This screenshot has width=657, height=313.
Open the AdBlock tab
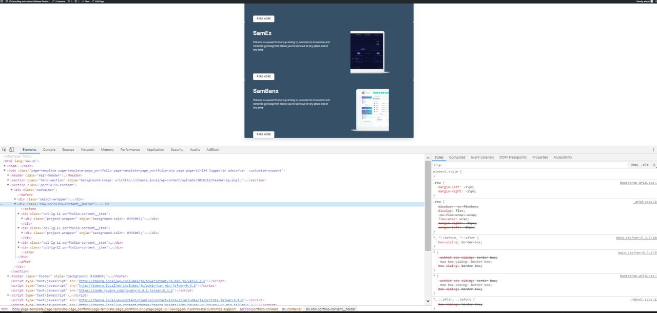[212, 149]
